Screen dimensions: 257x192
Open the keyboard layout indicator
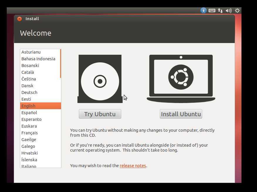pyautogui.click(x=212, y=11)
